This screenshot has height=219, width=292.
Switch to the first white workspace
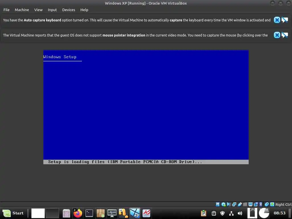[x=38, y=213]
